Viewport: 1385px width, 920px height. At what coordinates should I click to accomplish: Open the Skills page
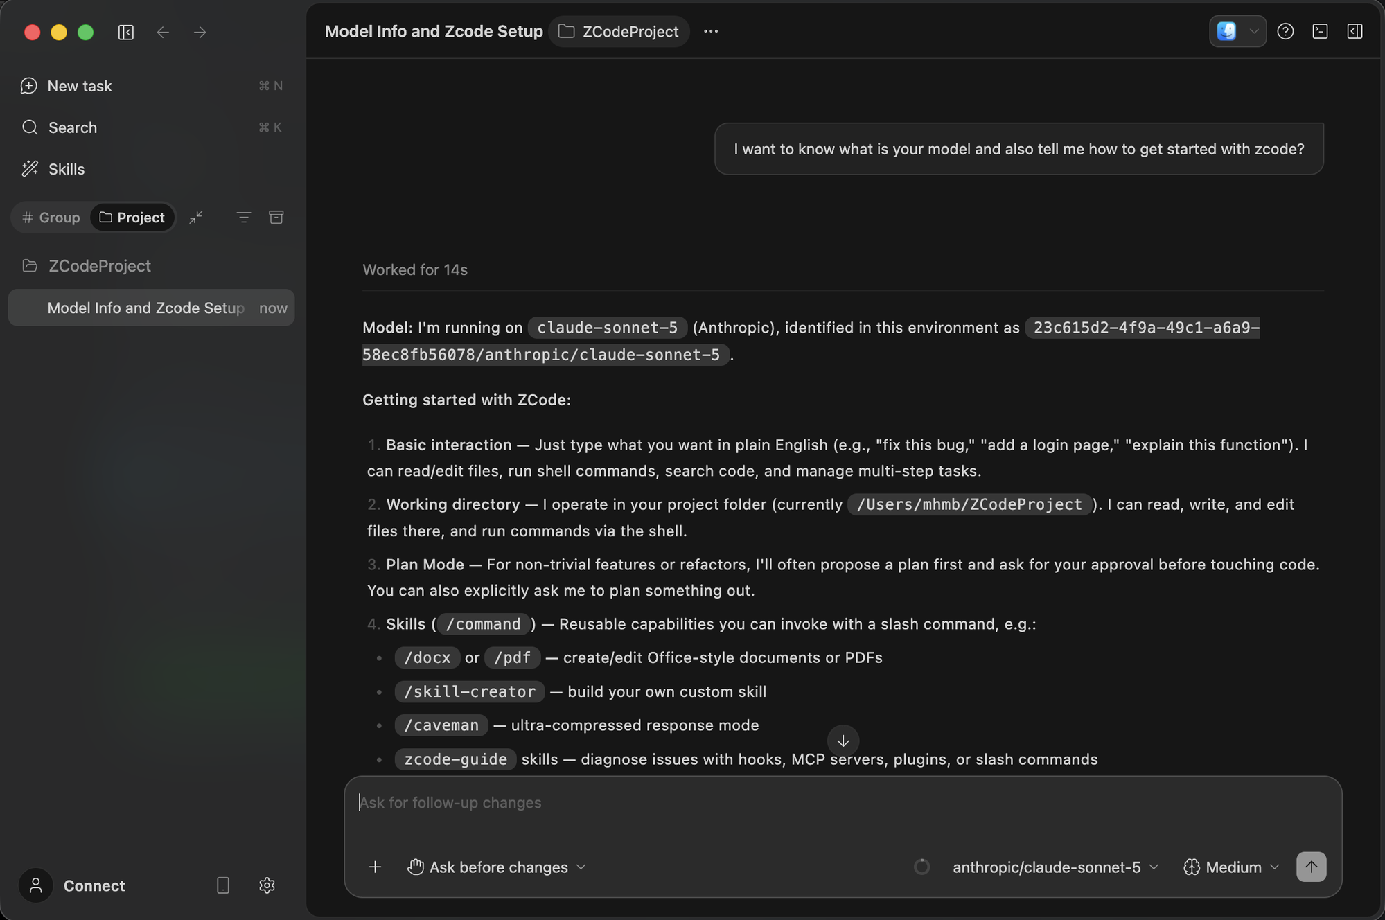point(151,169)
